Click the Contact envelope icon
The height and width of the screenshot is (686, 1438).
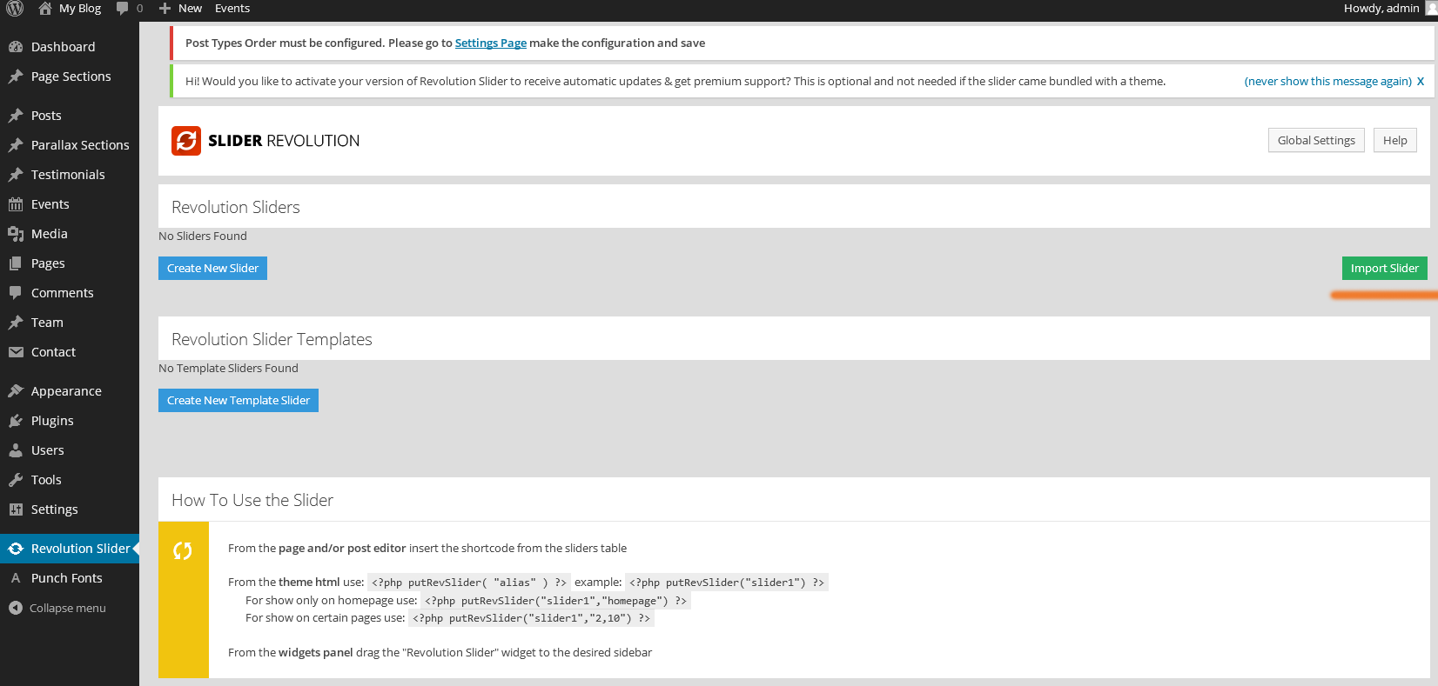16,352
